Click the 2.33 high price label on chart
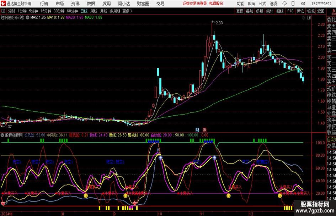Image resolution: width=336 pixels, height=216 pixels. (x=219, y=23)
